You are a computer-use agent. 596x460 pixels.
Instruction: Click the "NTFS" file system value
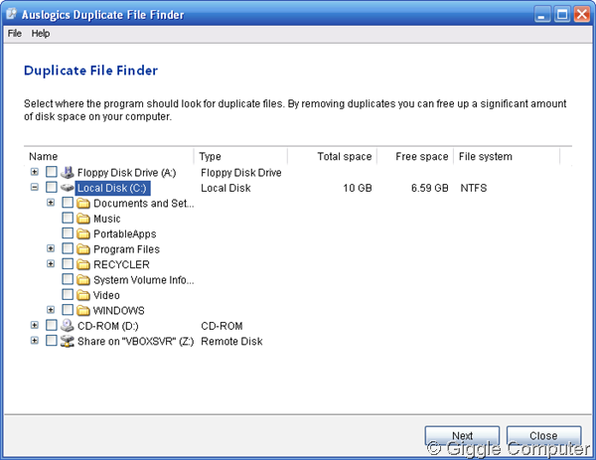click(x=473, y=188)
